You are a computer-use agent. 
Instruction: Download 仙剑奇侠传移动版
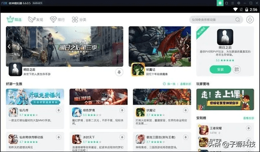pos(58,137)
